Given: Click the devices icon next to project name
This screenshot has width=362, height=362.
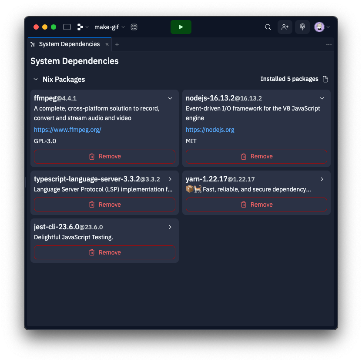Looking at the screenshot, I should (134, 27).
